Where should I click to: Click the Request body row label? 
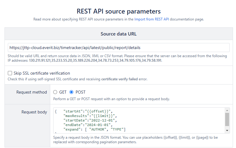[x=34, y=112]
